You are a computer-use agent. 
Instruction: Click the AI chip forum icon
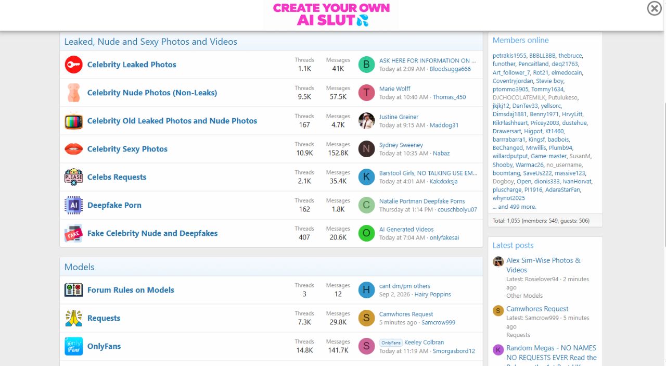tap(73, 205)
